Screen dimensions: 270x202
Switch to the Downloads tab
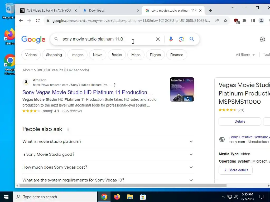[111, 11]
